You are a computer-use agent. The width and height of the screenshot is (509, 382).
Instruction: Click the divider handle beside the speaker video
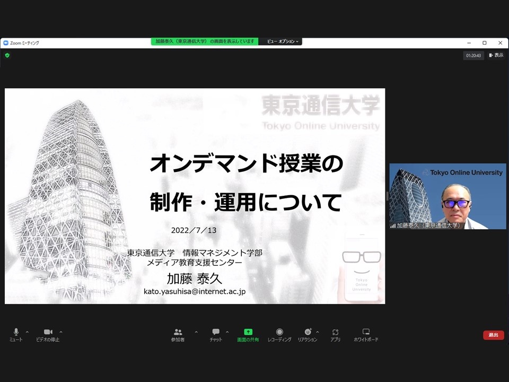[387, 196]
